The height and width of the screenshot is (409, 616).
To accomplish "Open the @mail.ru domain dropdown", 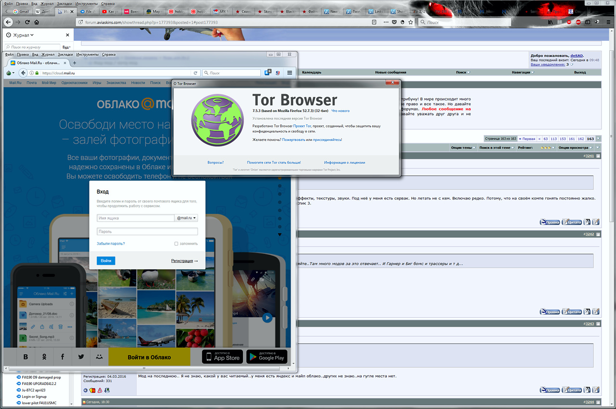I will [186, 218].
